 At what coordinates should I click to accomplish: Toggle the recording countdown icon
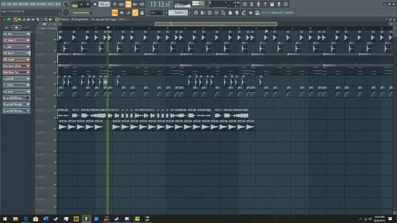coord(128,4)
